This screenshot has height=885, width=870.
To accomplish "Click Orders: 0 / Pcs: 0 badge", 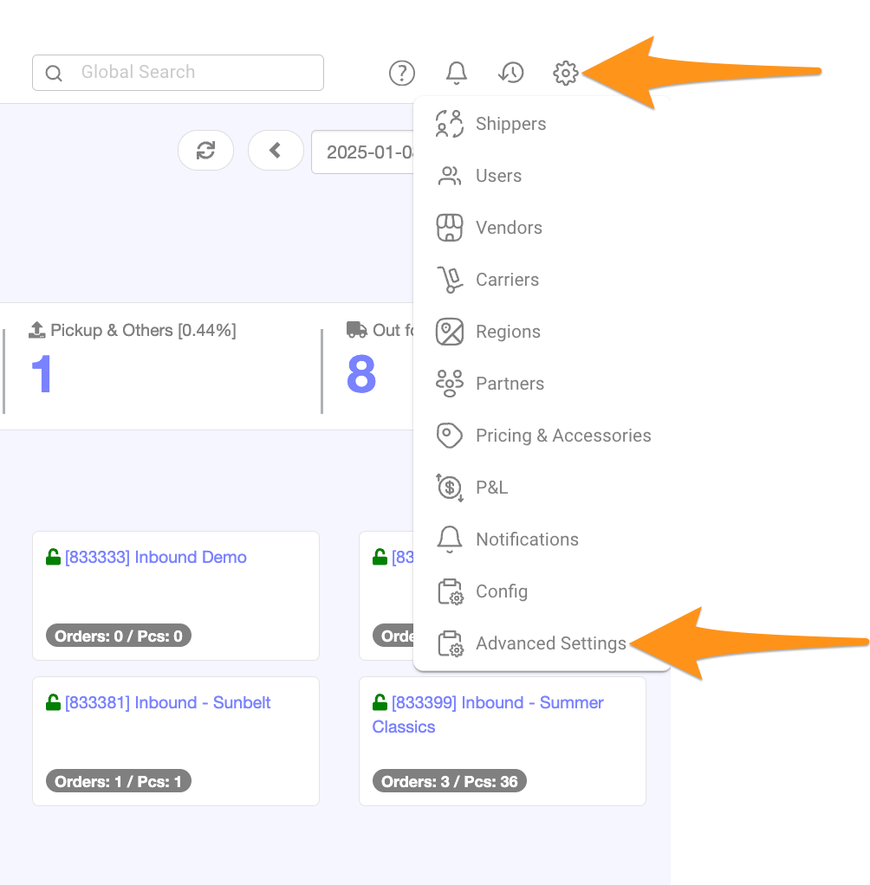I will pos(119,636).
